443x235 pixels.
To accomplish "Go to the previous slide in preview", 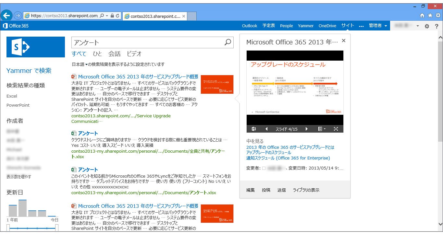I will tap(266, 129).
